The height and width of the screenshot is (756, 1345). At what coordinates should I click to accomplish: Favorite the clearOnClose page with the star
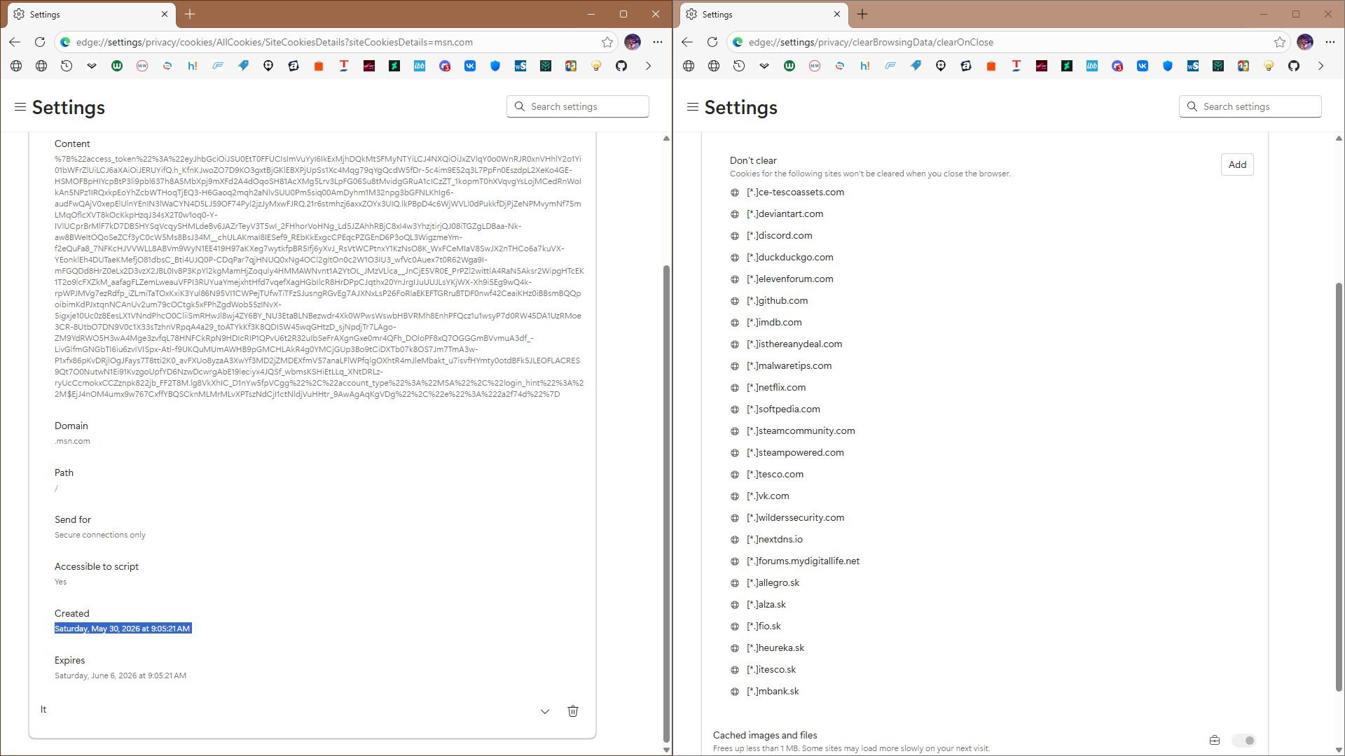[x=1280, y=42]
